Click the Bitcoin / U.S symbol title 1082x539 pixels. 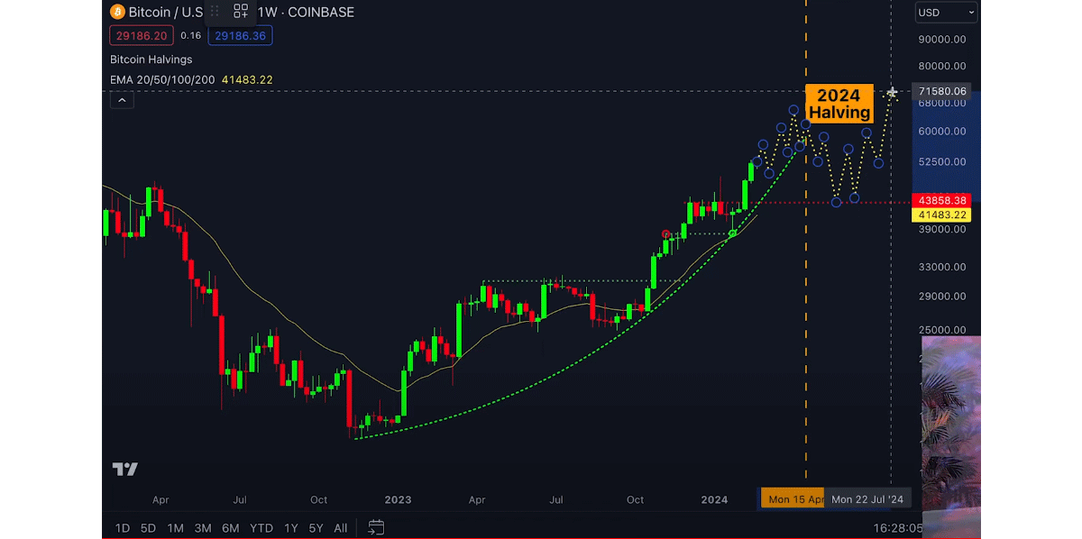166,12
